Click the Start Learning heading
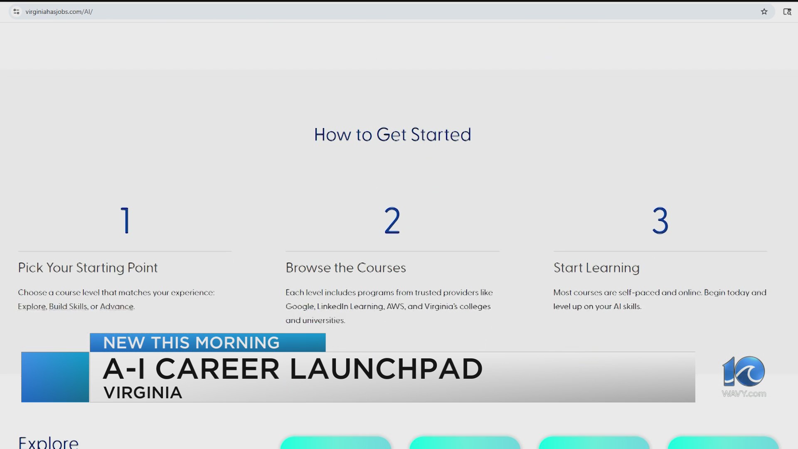 click(596, 268)
